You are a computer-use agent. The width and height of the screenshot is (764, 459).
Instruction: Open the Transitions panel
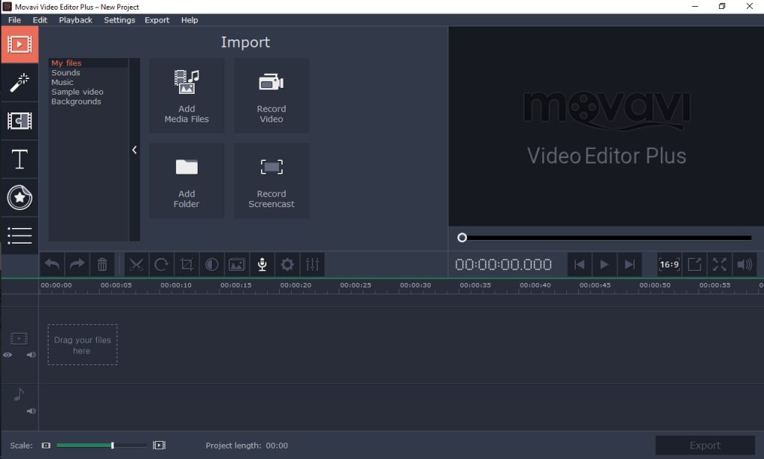pyautogui.click(x=19, y=121)
